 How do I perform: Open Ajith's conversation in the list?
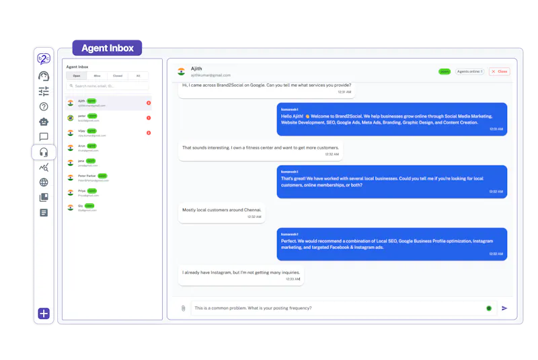click(108, 103)
